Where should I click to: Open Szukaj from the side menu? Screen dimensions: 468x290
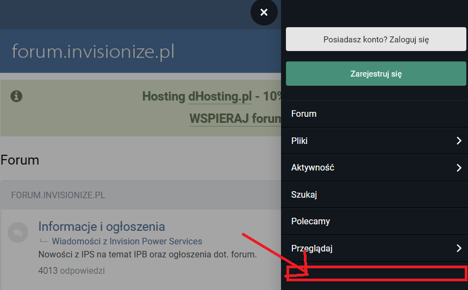coord(304,195)
